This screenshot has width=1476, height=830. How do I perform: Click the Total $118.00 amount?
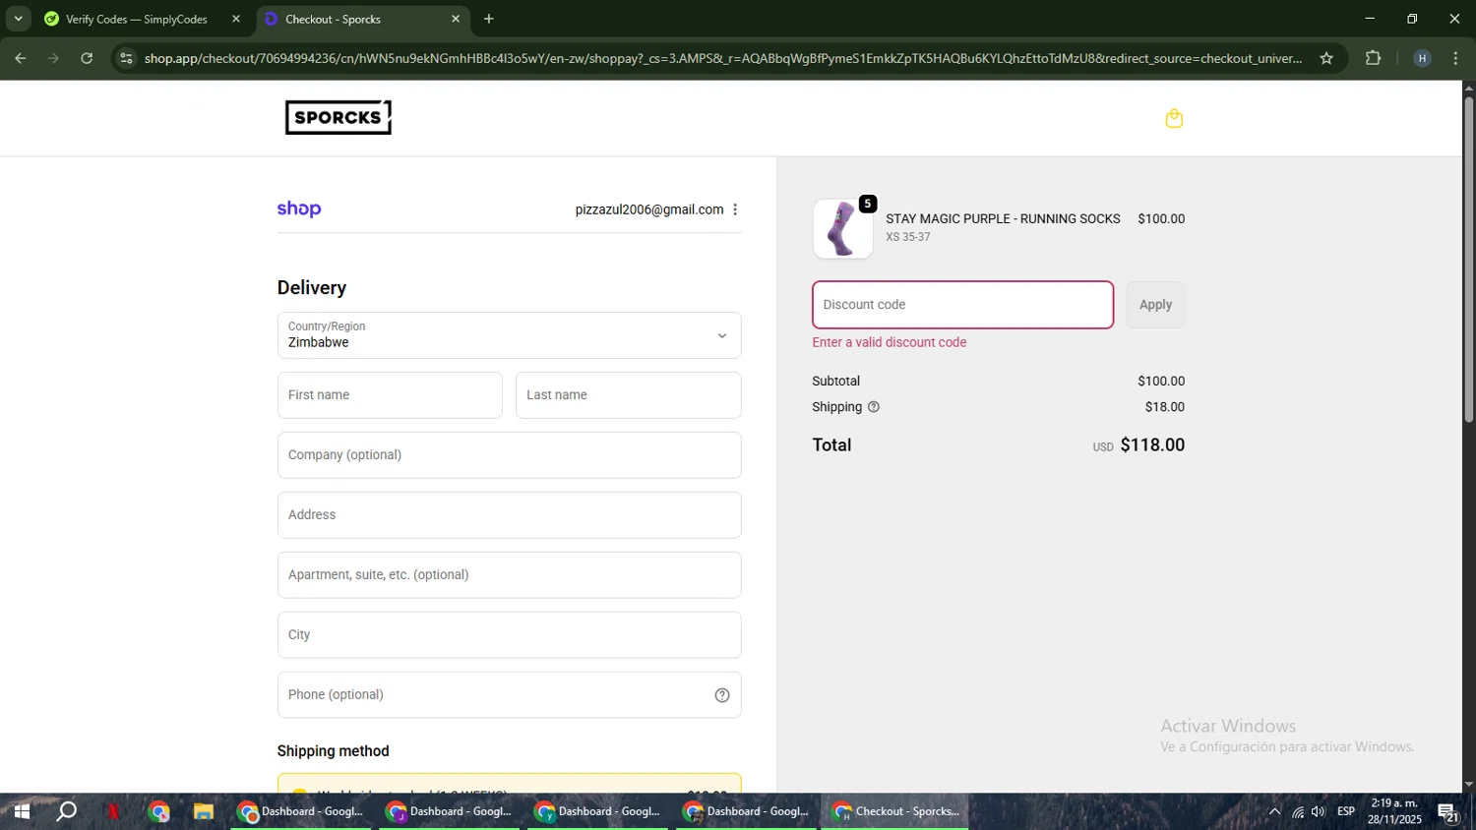click(x=1152, y=445)
